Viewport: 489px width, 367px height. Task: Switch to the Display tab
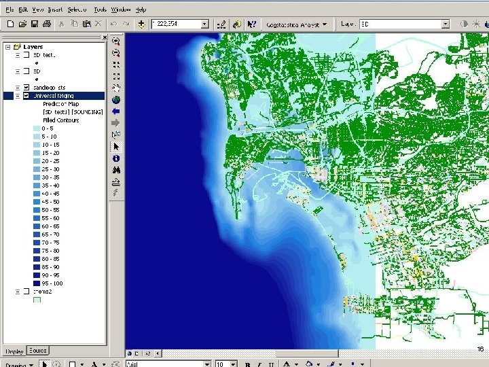(14, 351)
